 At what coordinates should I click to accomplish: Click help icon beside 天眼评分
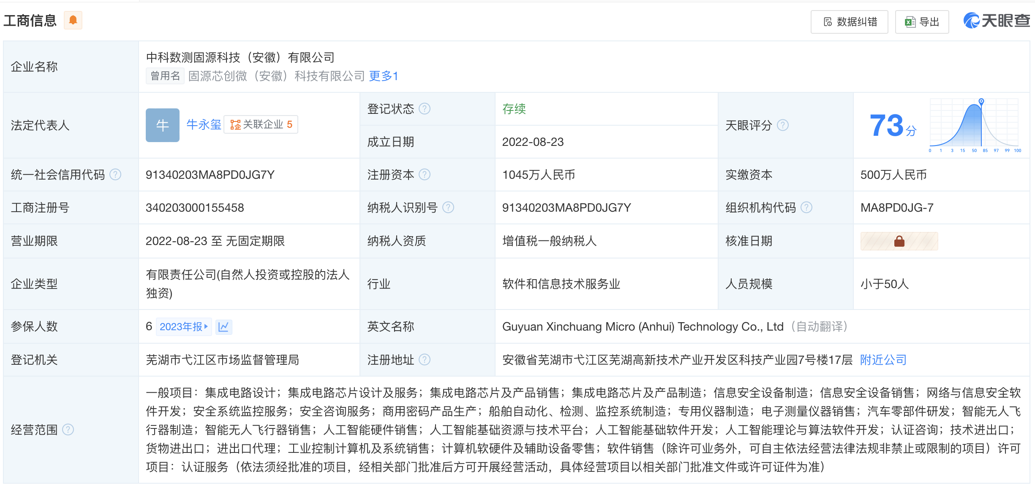783,125
